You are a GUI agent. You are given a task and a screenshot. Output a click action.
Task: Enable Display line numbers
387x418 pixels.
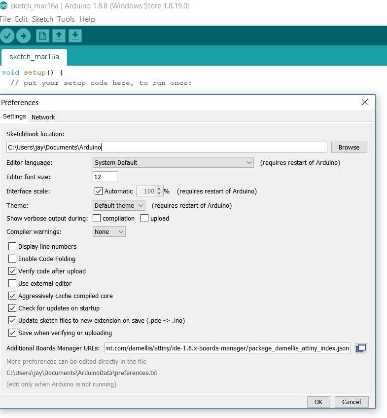12,246
